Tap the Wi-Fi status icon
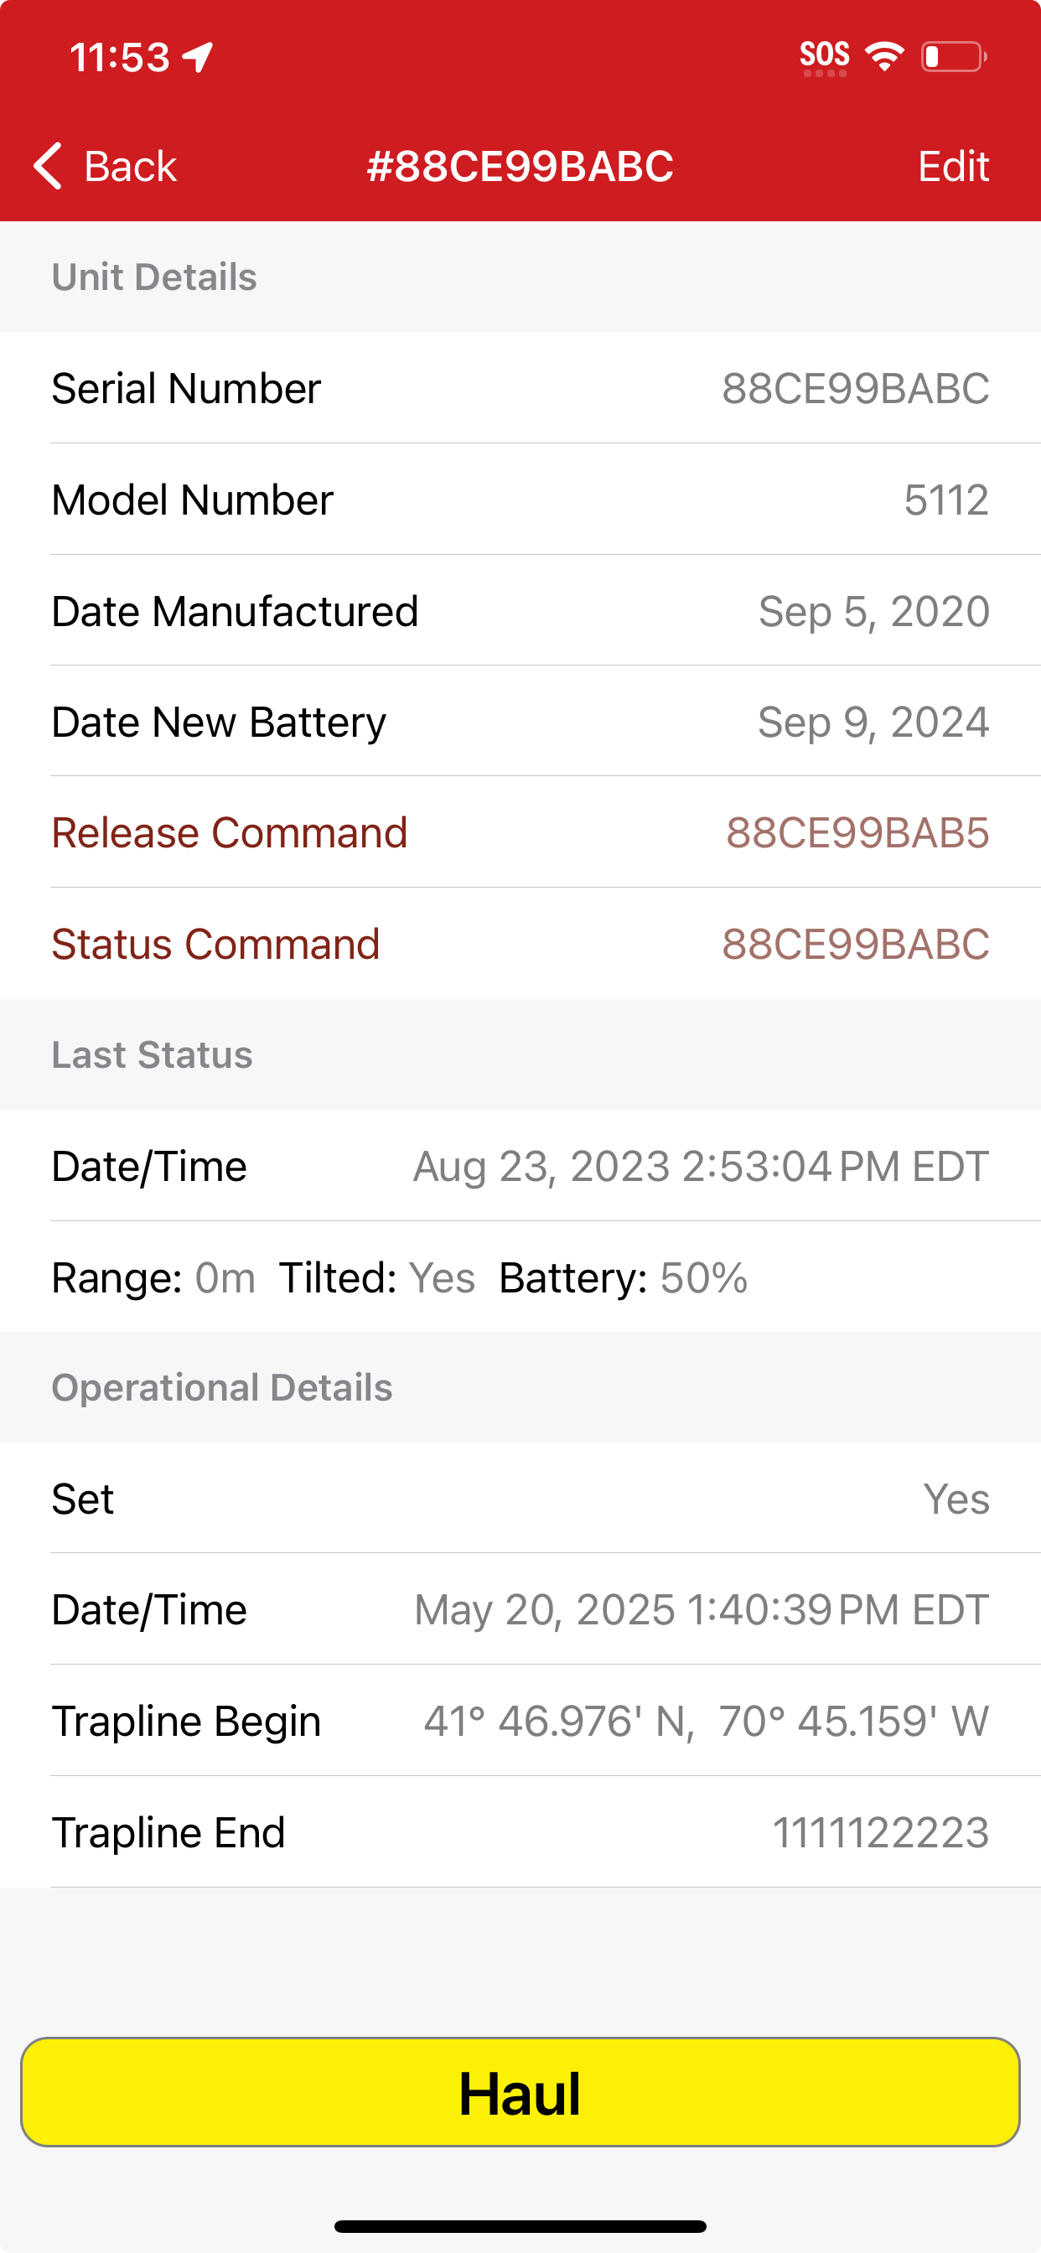The height and width of the screenshot is (2253, 1041). 884,57
